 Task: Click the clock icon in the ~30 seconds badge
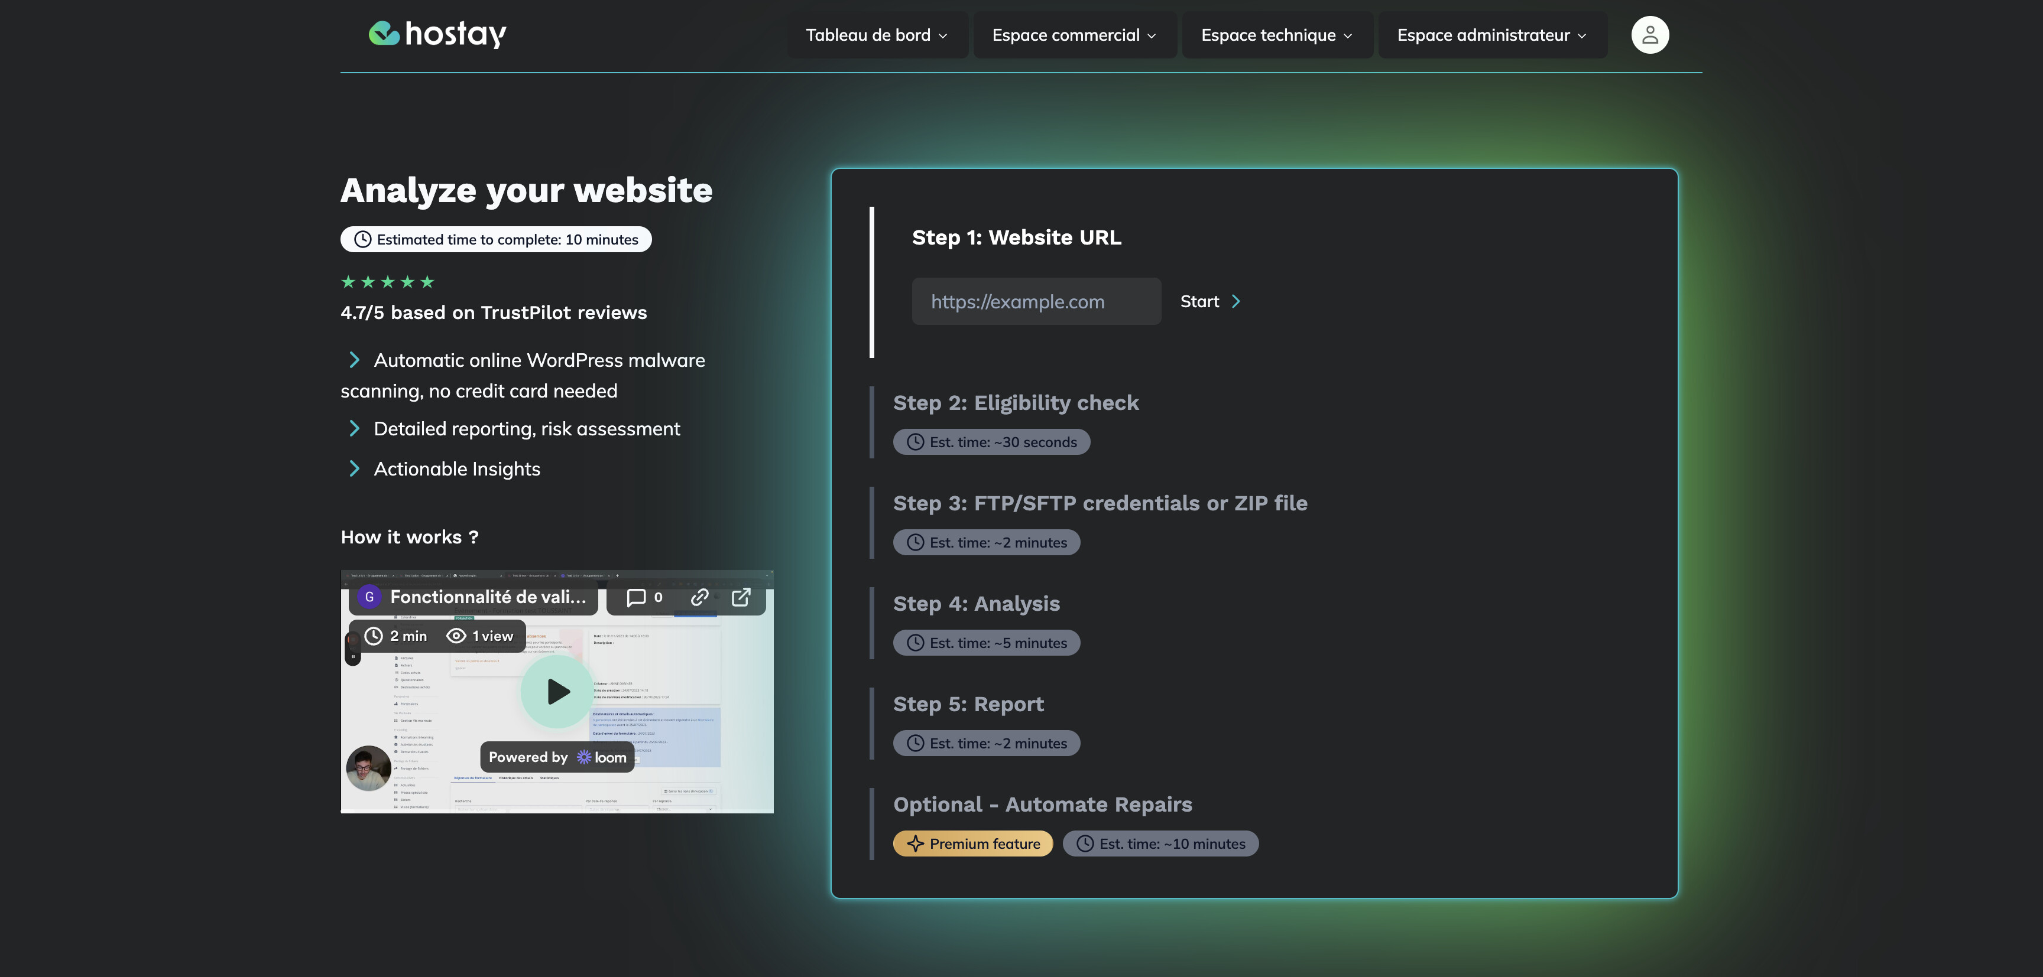tap(916, 442)
